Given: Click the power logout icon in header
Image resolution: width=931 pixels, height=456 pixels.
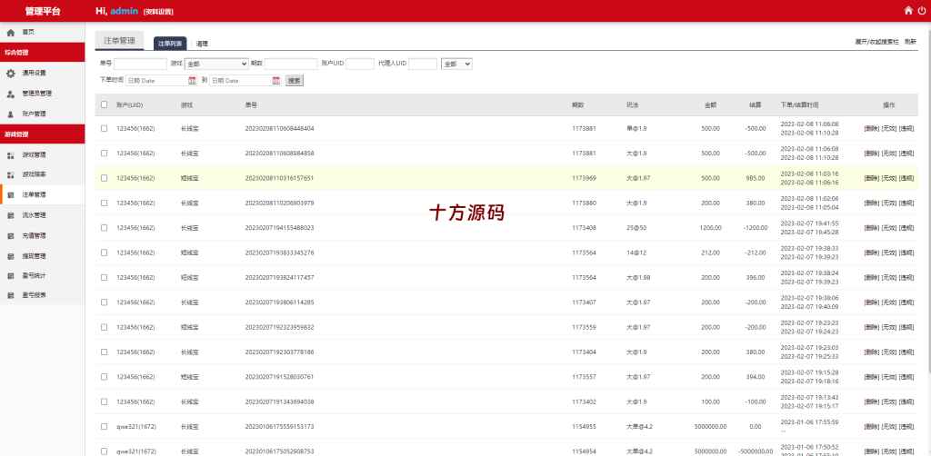Looking at the screenshot, I should [922, 10].
